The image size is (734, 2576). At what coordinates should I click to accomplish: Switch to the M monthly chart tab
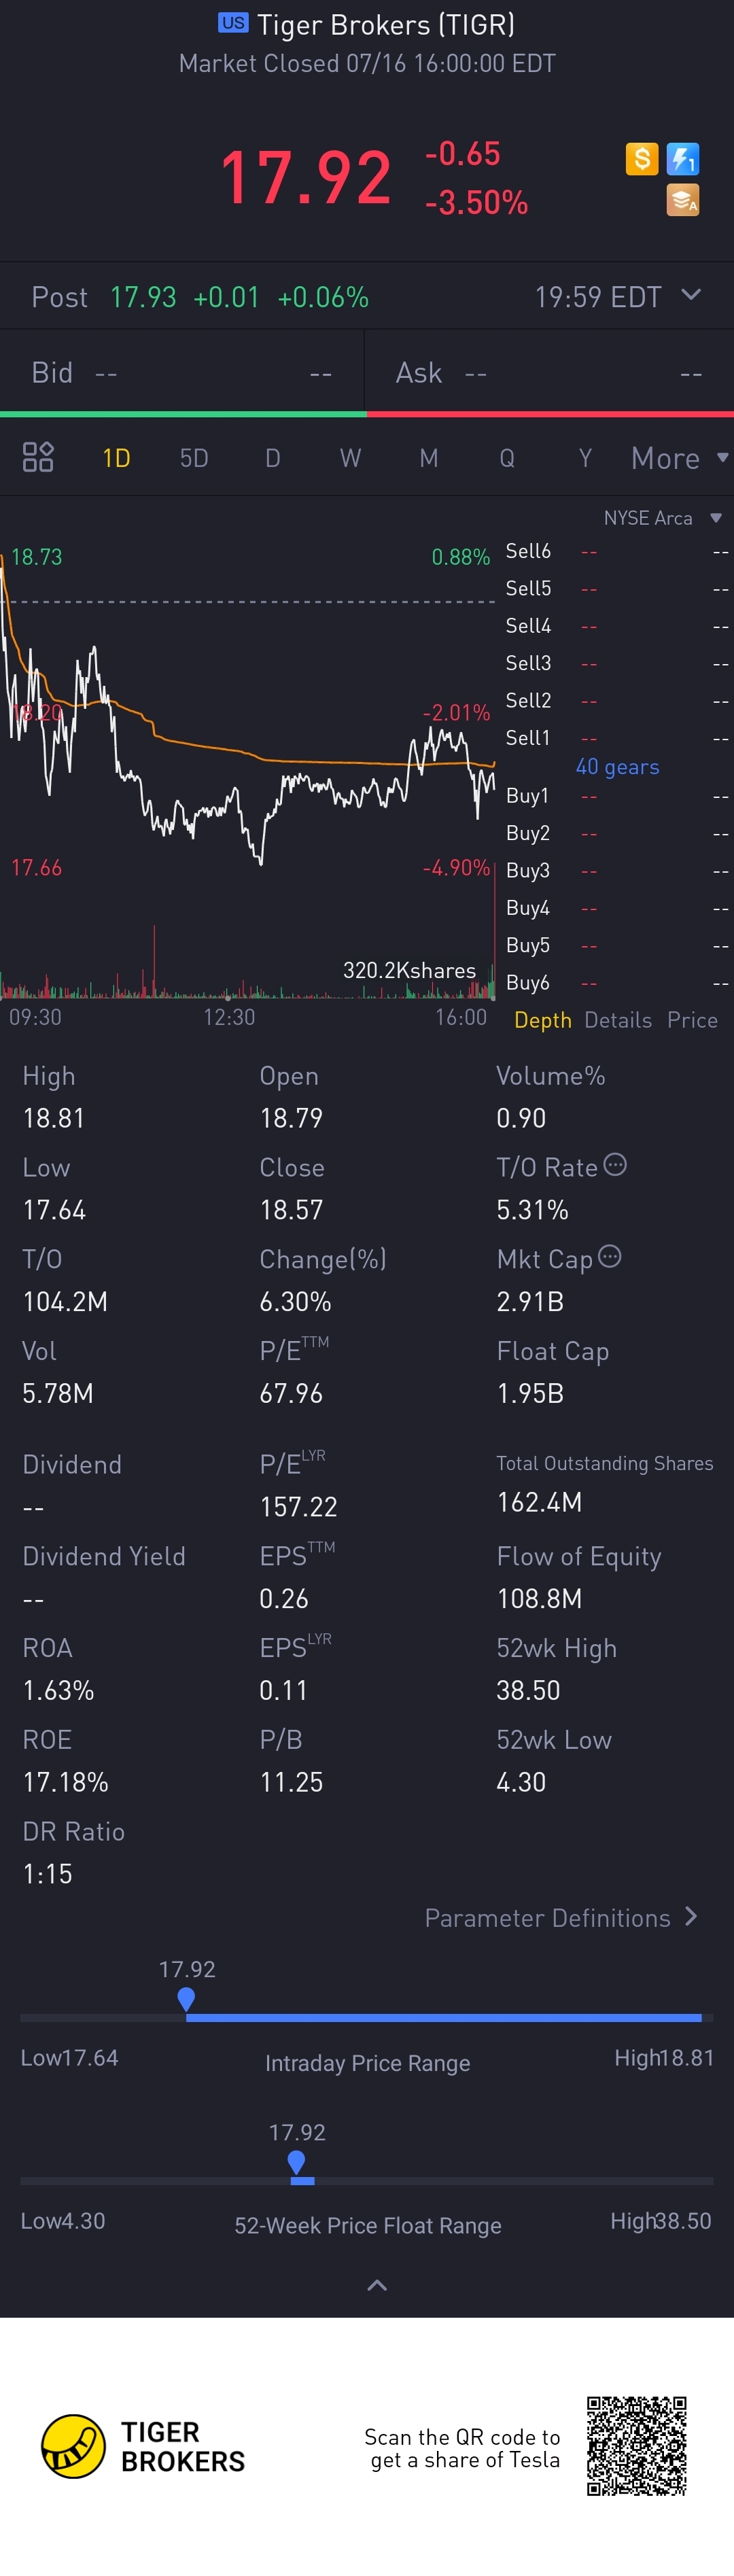[429, 458]
